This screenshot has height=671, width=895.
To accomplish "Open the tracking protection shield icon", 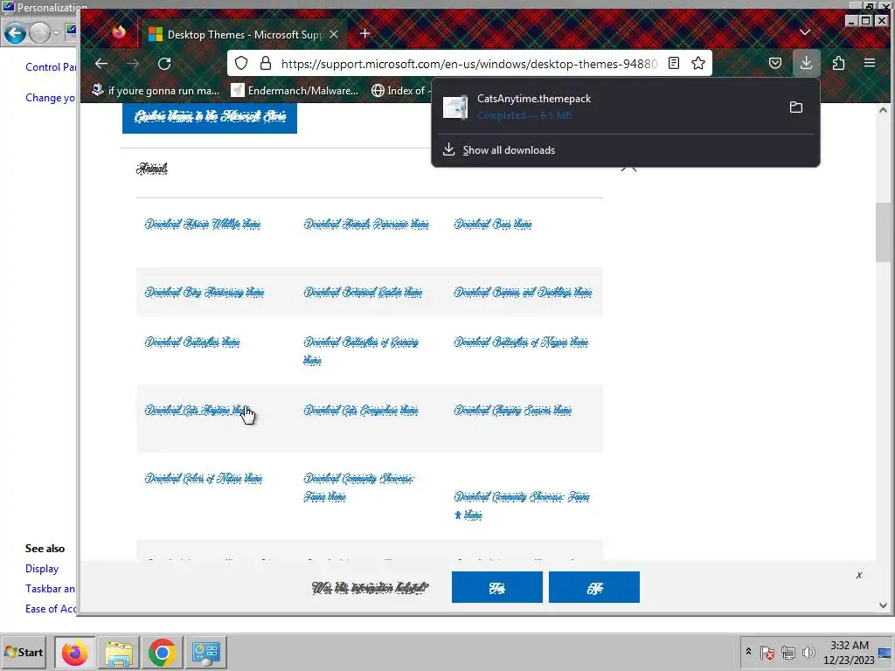I will pyautogui.click(x=241, y=63).
